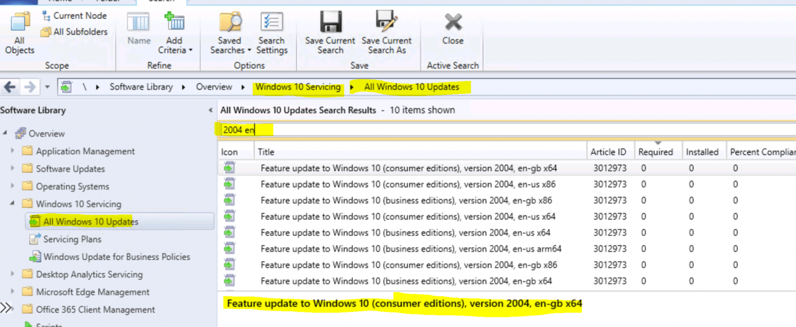Screen dimensions: 796x327
Task: Sort by Article ID column header
Action: click(x=611, y=152)
